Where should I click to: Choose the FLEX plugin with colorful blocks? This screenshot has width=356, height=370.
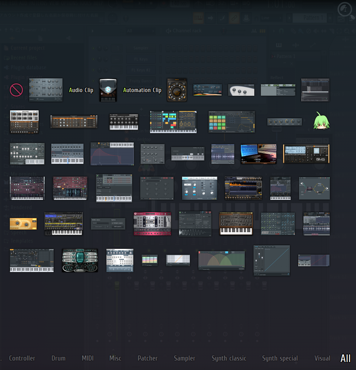pyautogui.click(x=173, y=122)
